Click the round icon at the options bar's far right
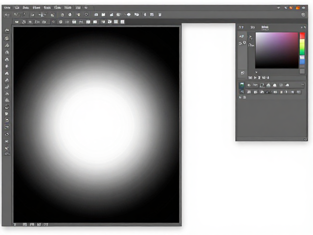 pyautogui.click(x=303, y=15)
